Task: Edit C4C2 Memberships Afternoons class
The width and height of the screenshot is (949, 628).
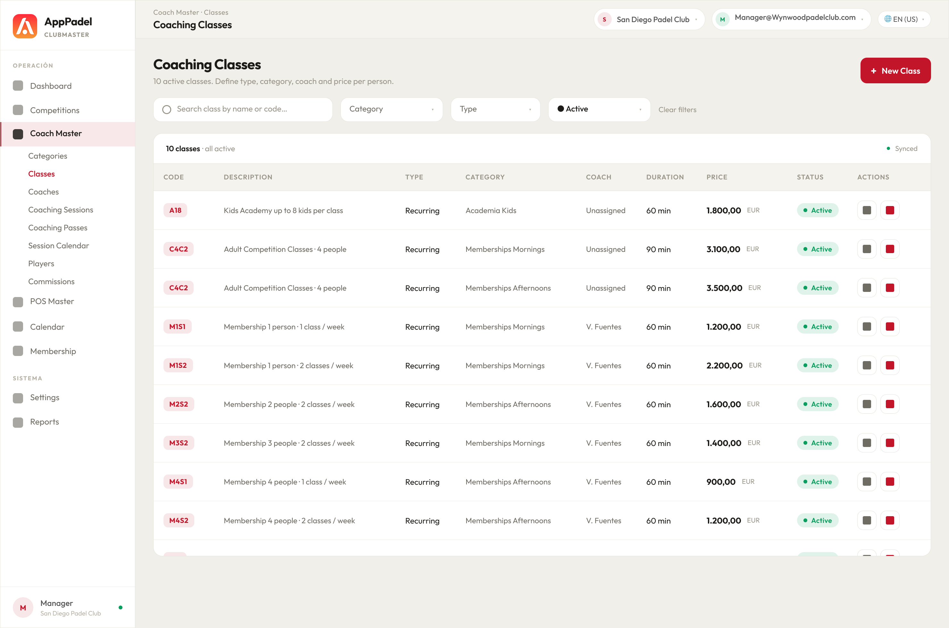Action: (x=866, y=288)
